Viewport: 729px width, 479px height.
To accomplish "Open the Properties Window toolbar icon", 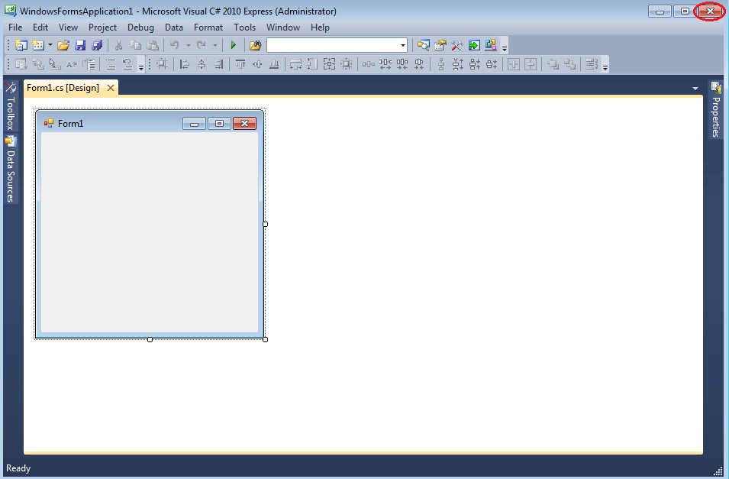I will [440, 45].
